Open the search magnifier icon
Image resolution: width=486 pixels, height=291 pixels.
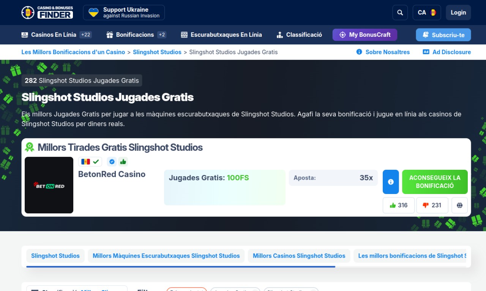click(400, 13)
